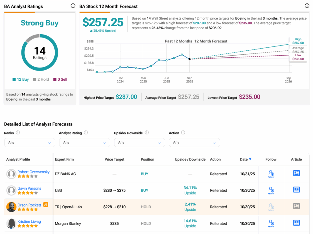
Task: Click the 12 Buy legend item
Action: click(x=20, y=79)
